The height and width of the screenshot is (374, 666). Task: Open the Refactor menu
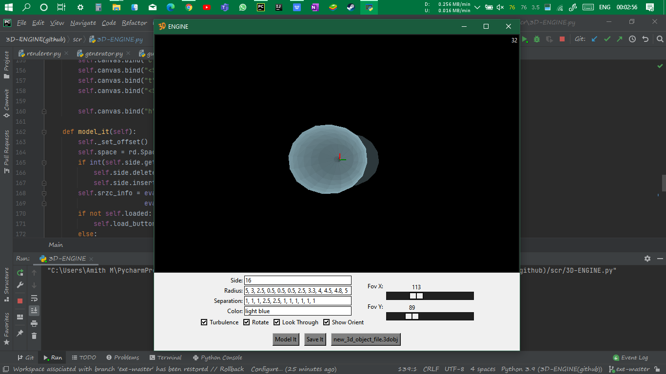point(134,23)
